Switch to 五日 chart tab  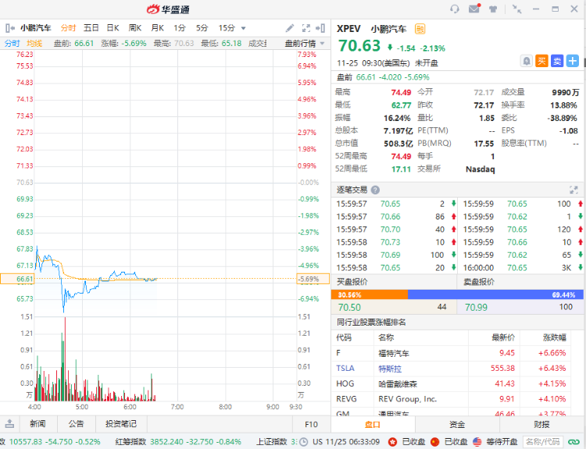91,28
